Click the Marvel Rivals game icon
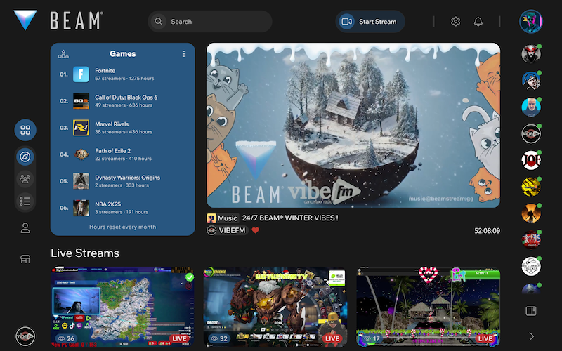The image size is (562, 351). pos(81,128)
